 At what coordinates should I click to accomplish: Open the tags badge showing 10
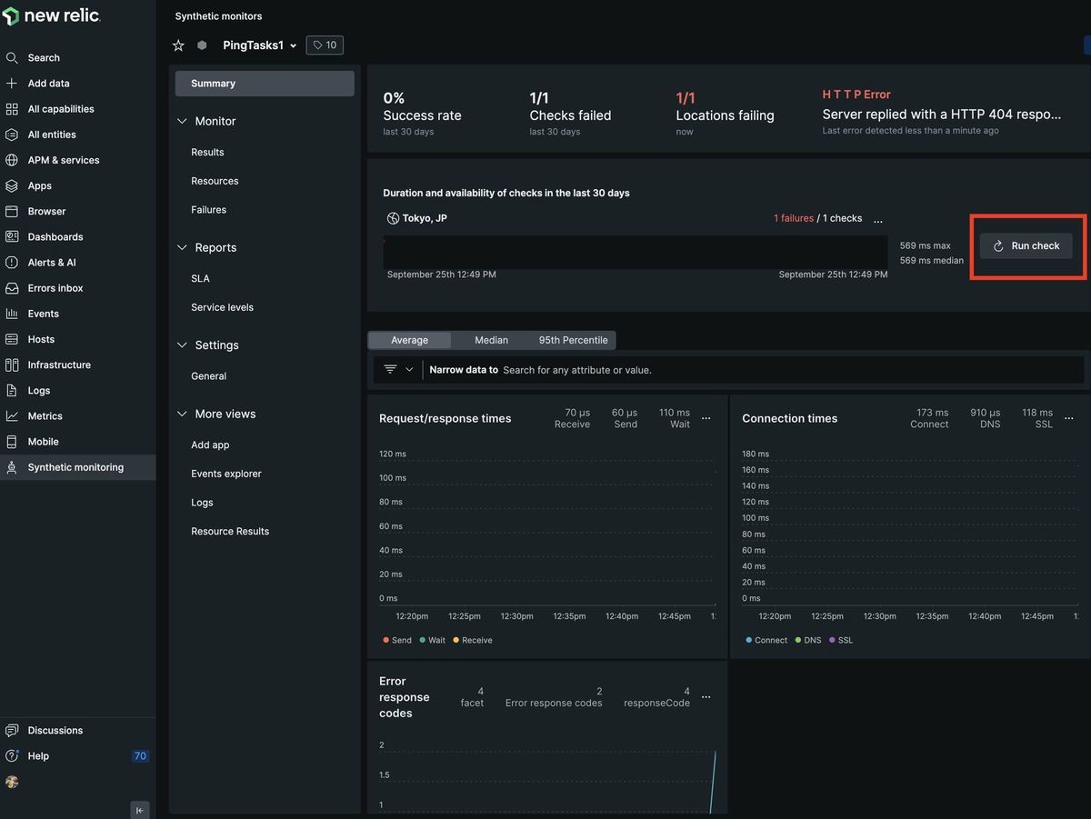325,45
